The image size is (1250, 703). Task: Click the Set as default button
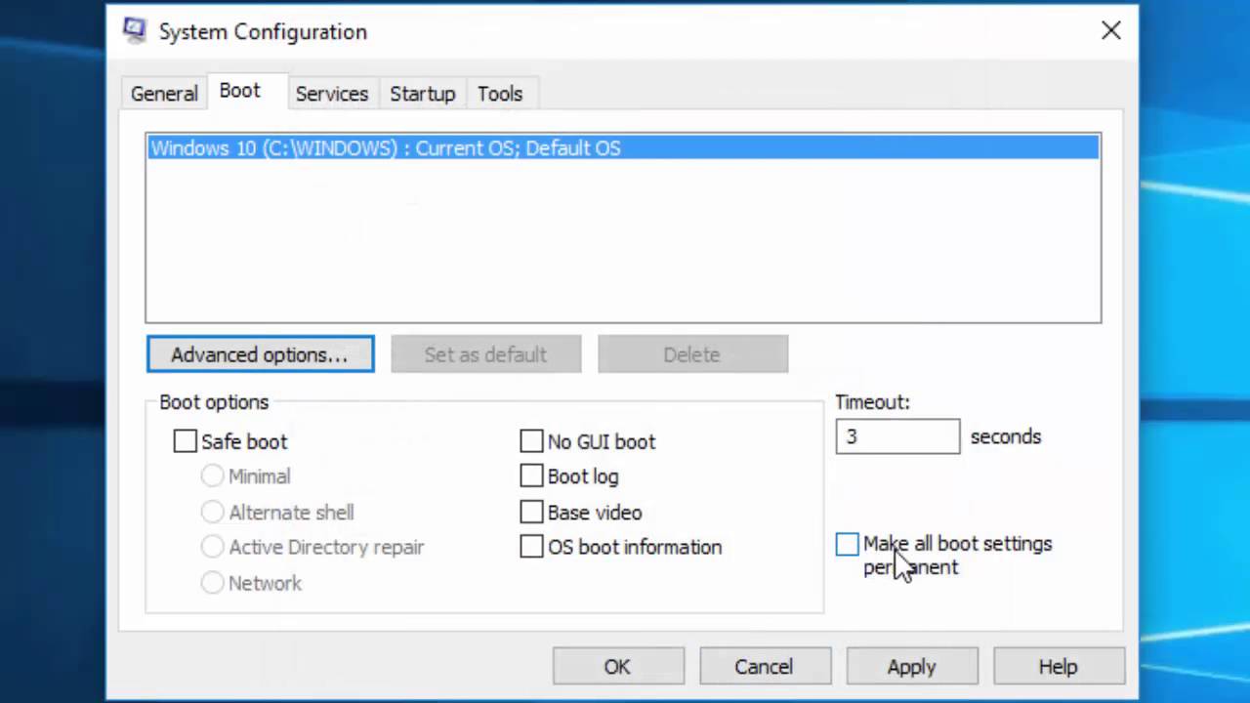click(x=485, y=354)
